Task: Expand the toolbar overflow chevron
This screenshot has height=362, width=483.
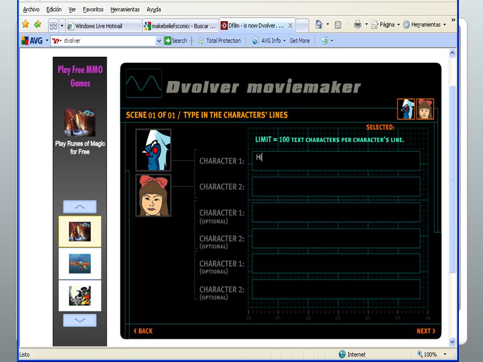Action: pos(453,20)
